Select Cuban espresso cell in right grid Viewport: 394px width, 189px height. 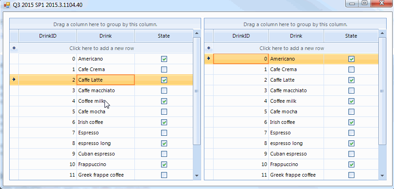pyautogui.click(x=296, y=154)
